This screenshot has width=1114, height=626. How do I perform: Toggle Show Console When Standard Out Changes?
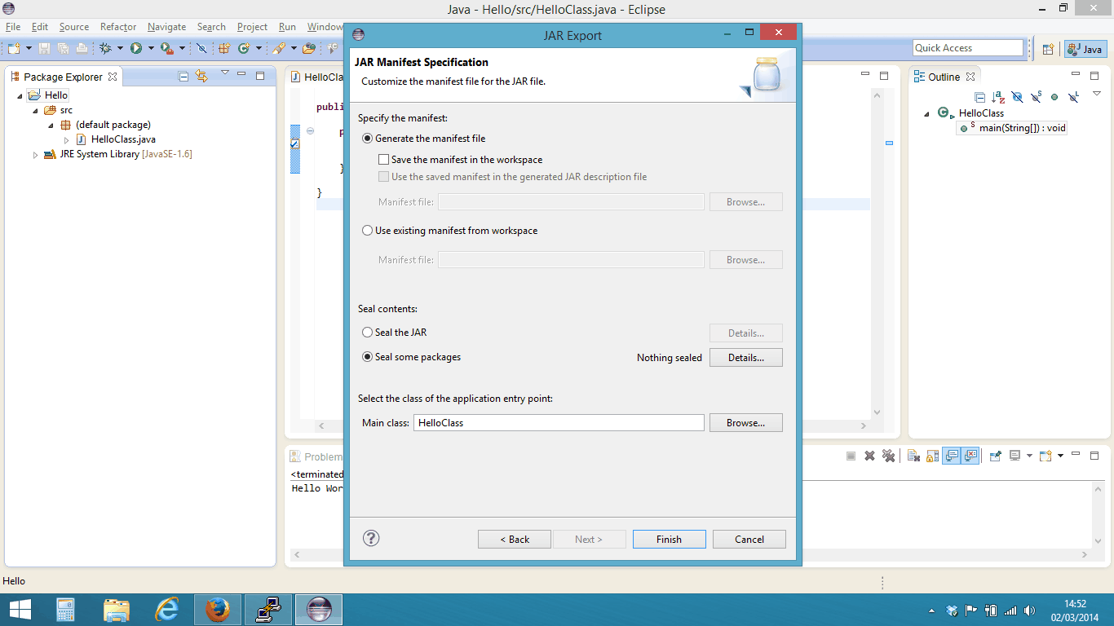tap(951, 456)
